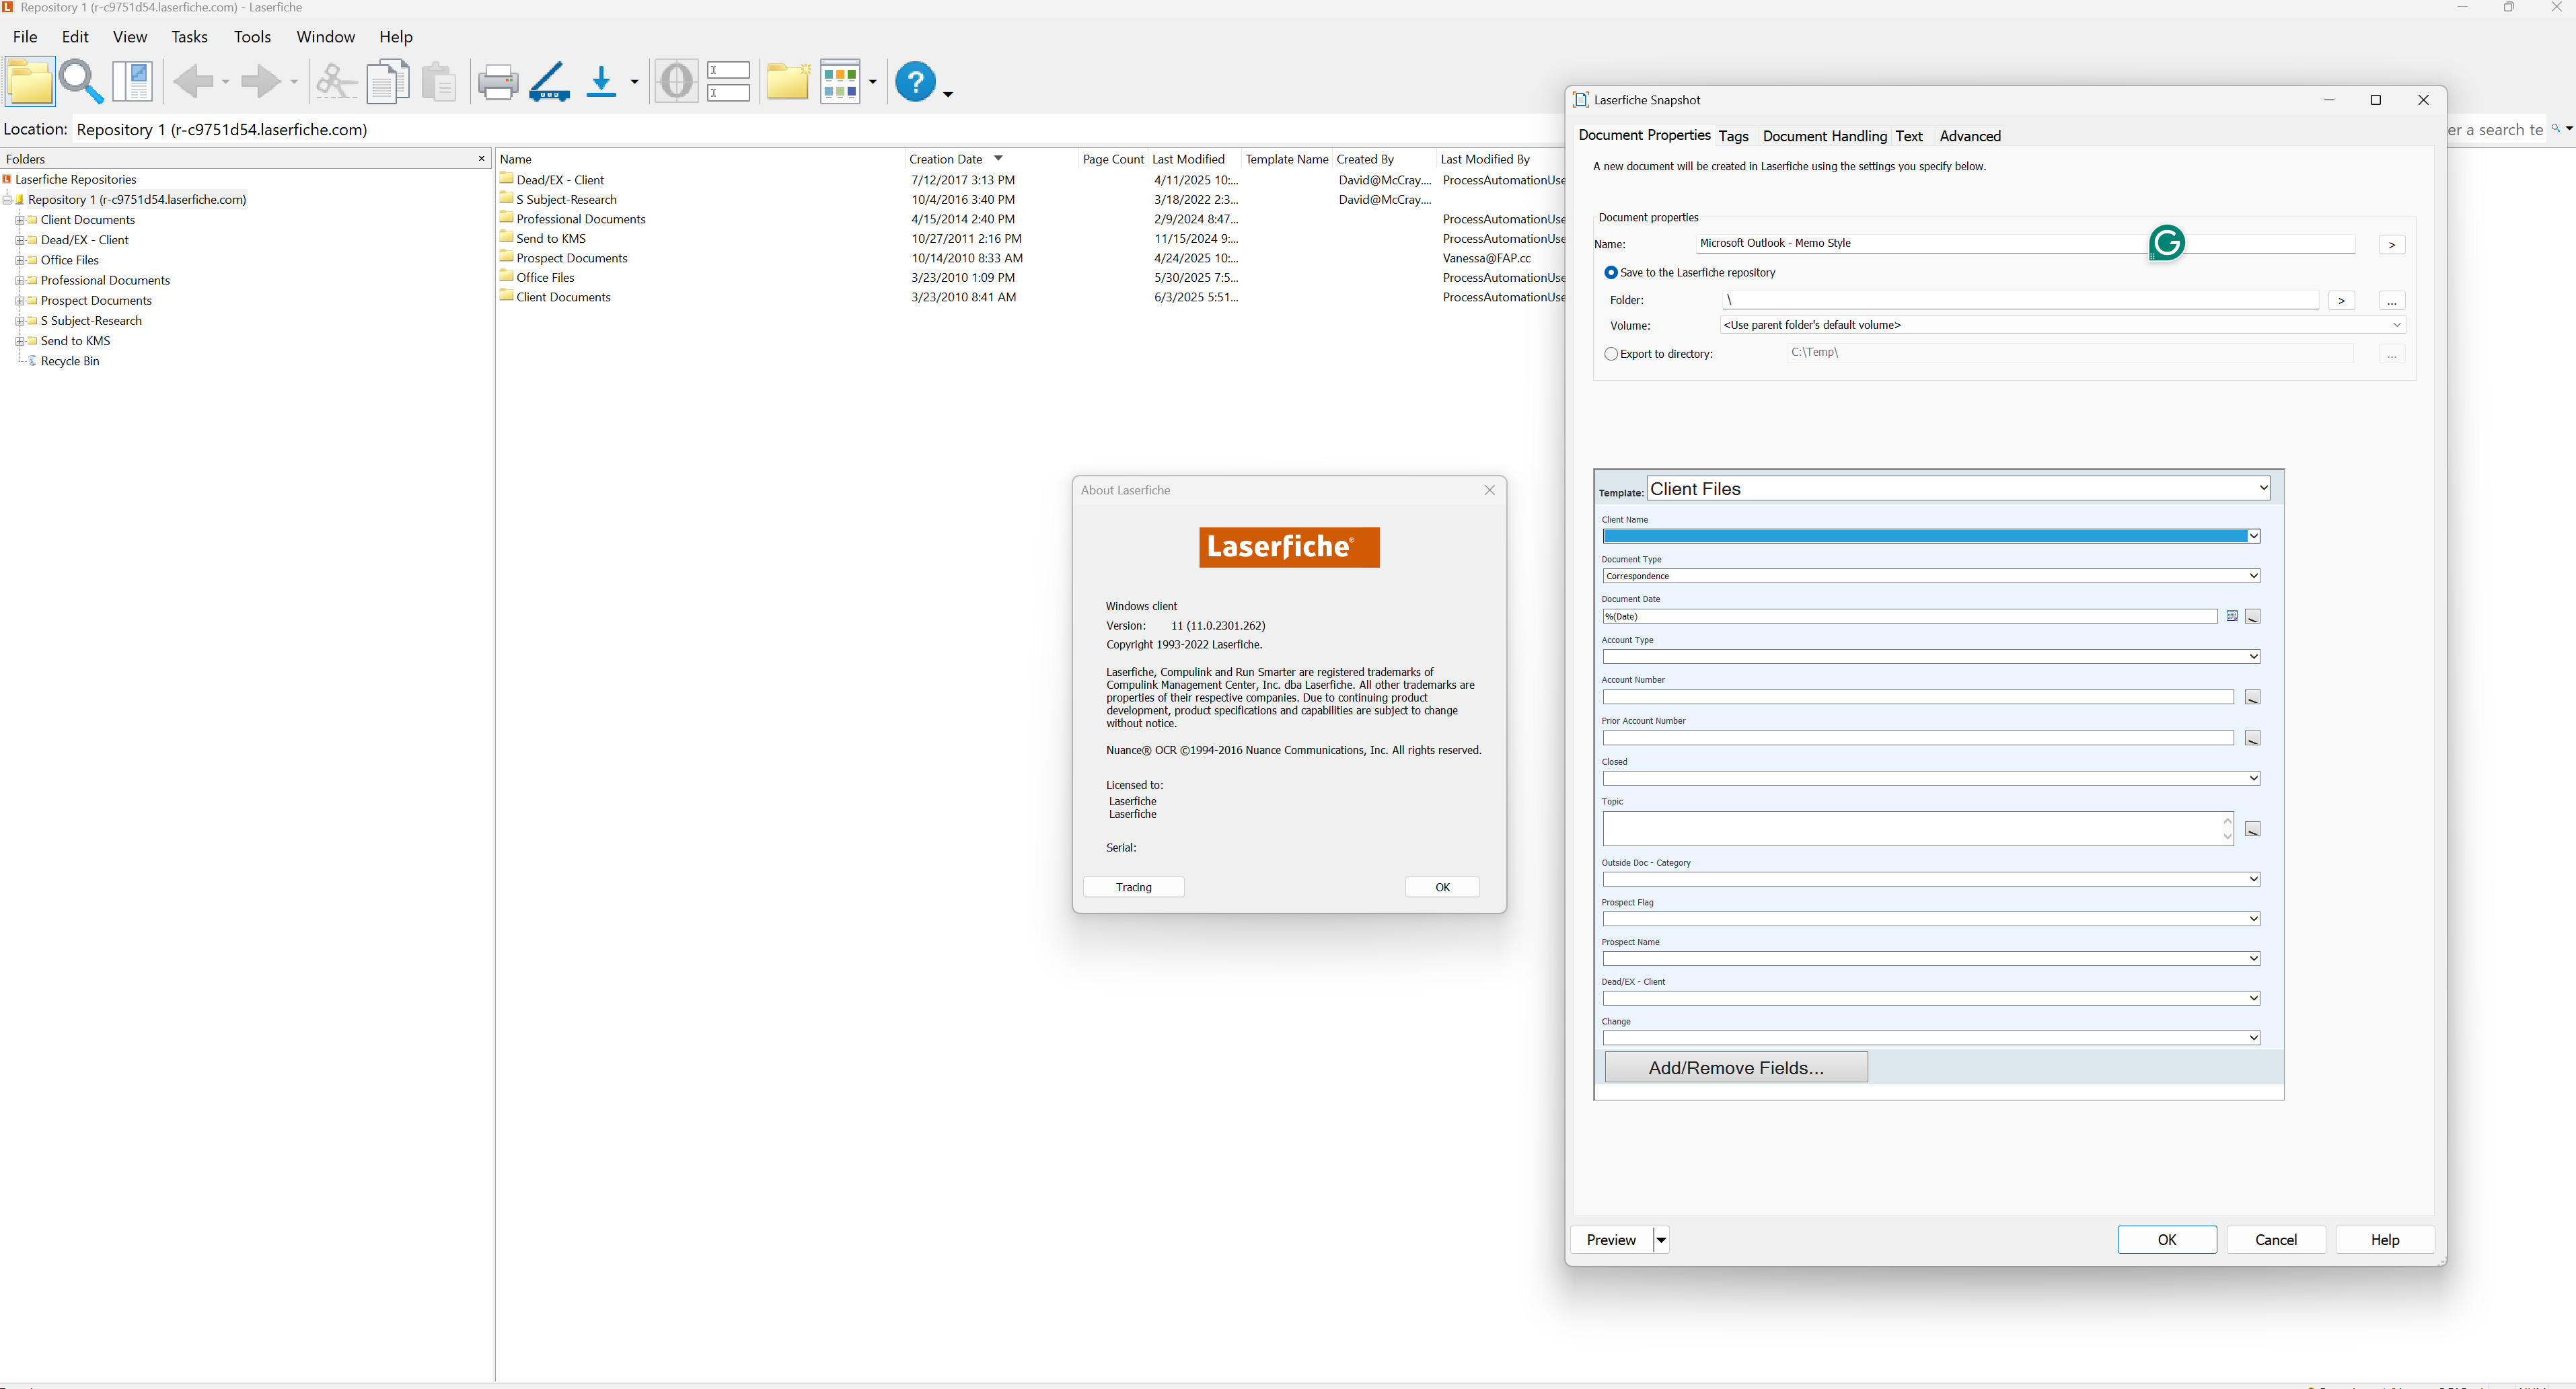Click OK in Laserfiche Snapshot window
This screenshot has width=2576, height=1389.
[x=2166, y=1240]
